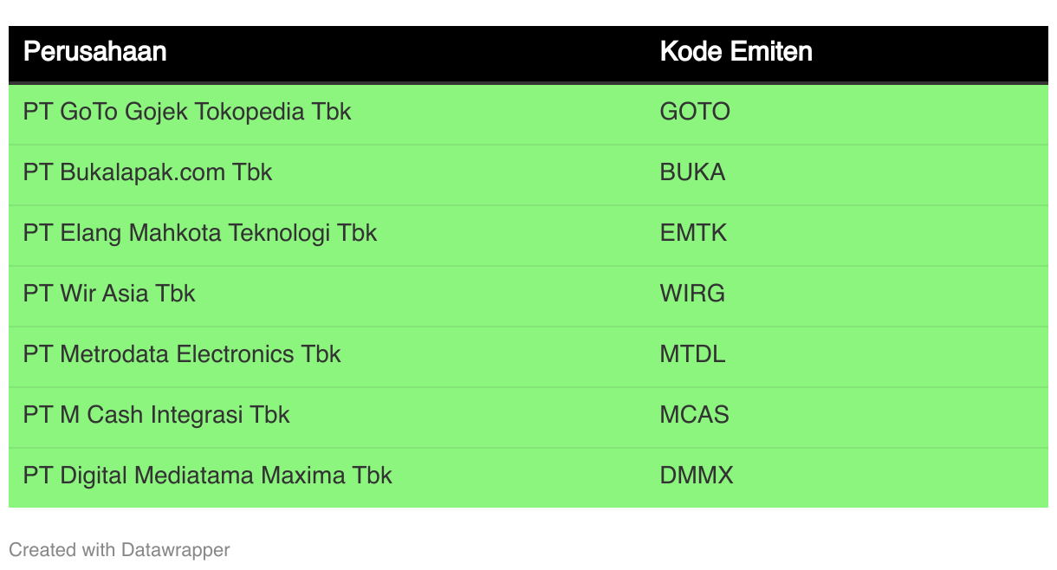Click PT Bukalapak.com Tbk company name
Screen dimensions: 1057x570
[x=147, y=172]
